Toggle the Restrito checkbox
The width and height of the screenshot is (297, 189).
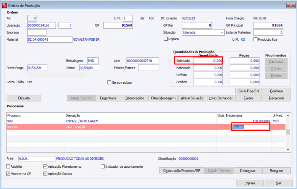click(8, 166)
